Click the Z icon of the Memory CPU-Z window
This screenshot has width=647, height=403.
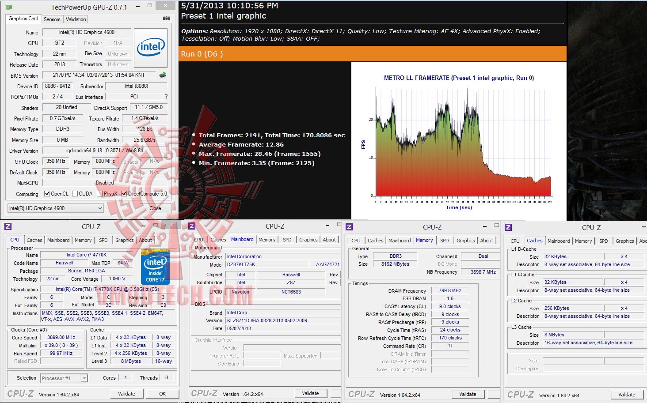[x=349, y=227]
